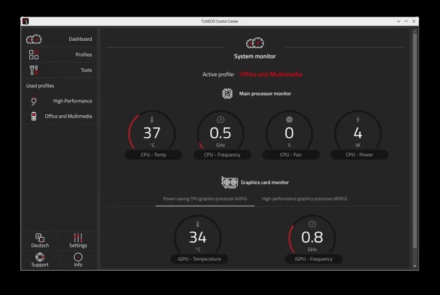Open Settings from the sidebar bottom
The height and width of the screenshot is (295, 440).
coord(78,241)
